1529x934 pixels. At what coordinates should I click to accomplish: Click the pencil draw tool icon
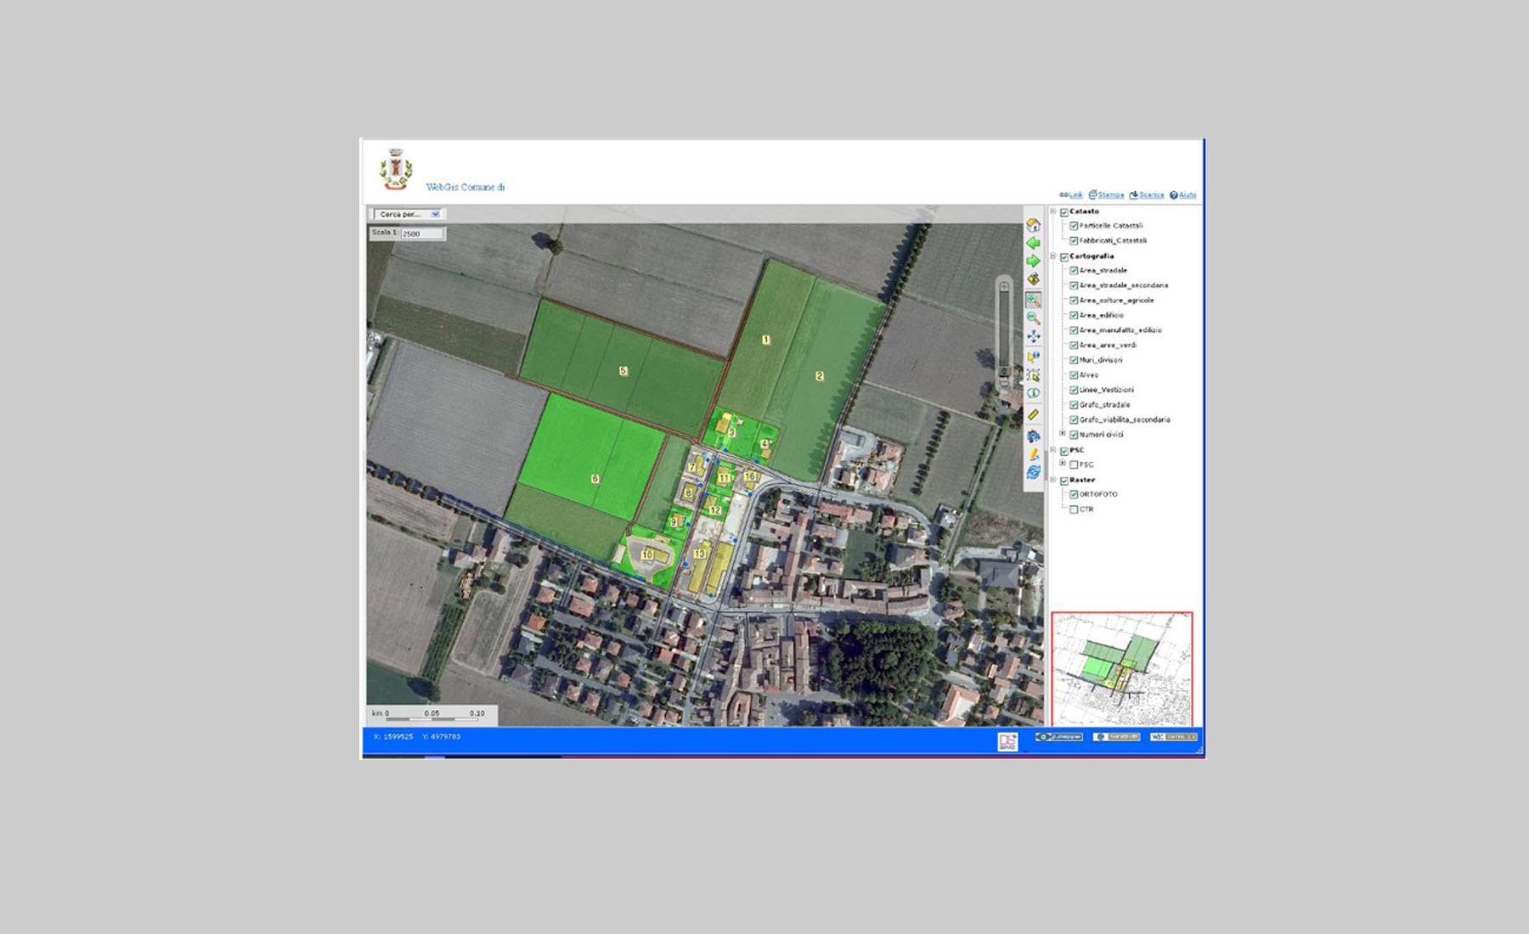[1033, 455]
